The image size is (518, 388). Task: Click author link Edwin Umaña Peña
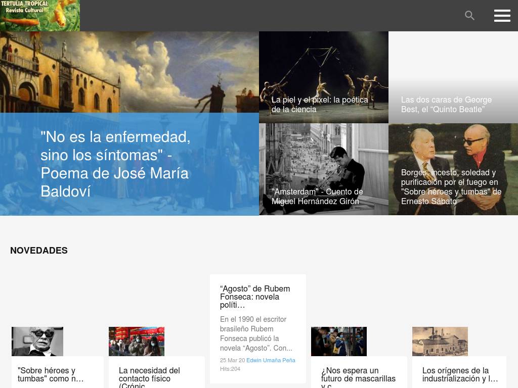pos(271,360)
